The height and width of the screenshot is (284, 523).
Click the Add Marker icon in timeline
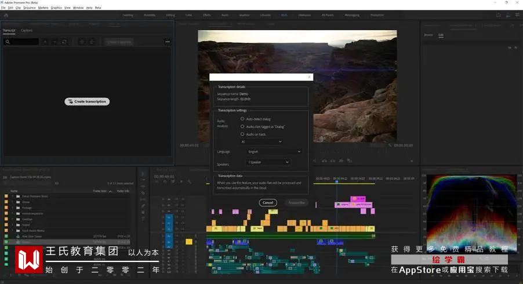coord(181,181)
